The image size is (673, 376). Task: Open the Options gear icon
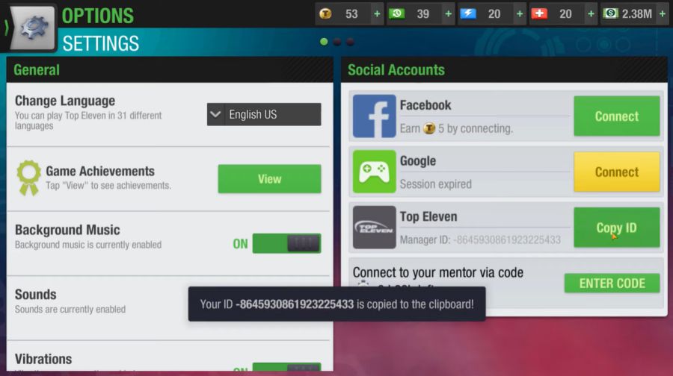(x=33, y=28)
